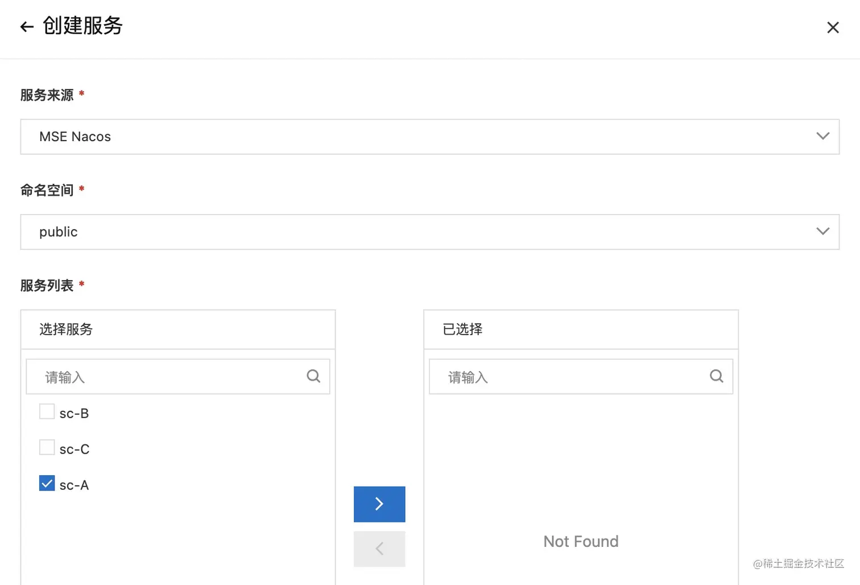Open the 服务来源 MSE Nacos dropdown
The height and width of the screenshot is (585, 860).
[x=398, y=137]
